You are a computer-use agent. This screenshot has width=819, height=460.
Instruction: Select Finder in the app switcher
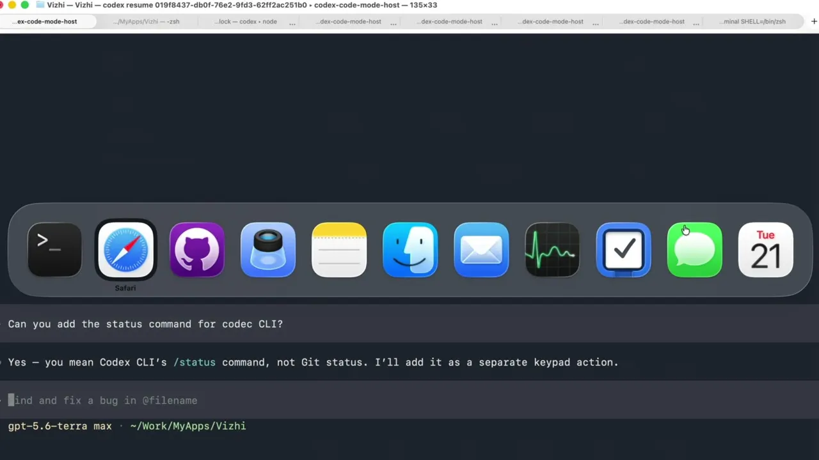click(x=410, y=250)
